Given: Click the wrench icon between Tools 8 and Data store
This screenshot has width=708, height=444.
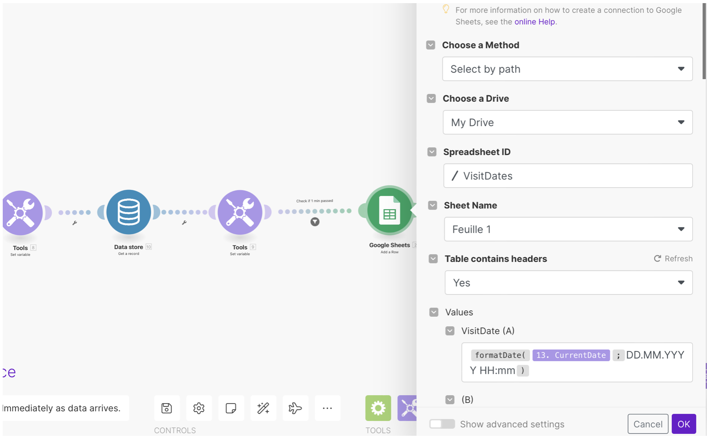Looking at the screenshot, I should coord(74,223).
